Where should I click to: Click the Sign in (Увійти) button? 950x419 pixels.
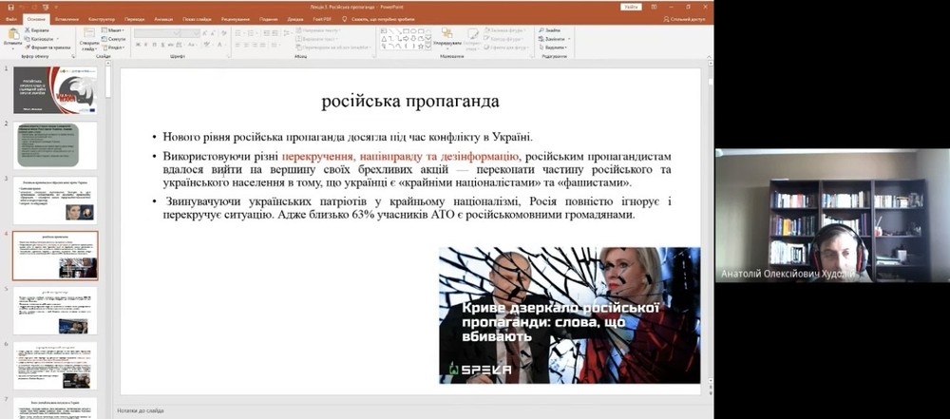pyautogui.click(x=632, y=7)
